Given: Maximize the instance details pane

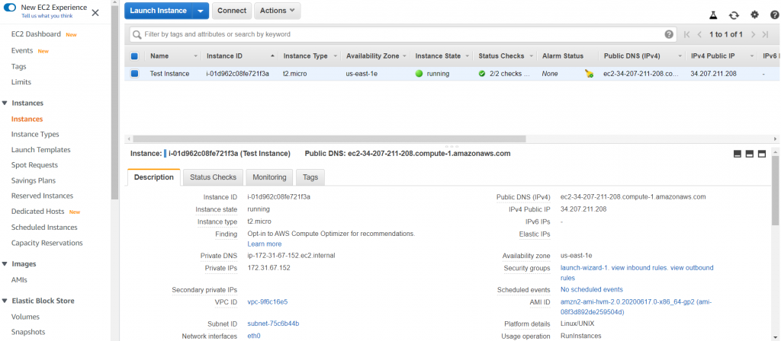Looking at the screenshot, I should coord(762,154).
